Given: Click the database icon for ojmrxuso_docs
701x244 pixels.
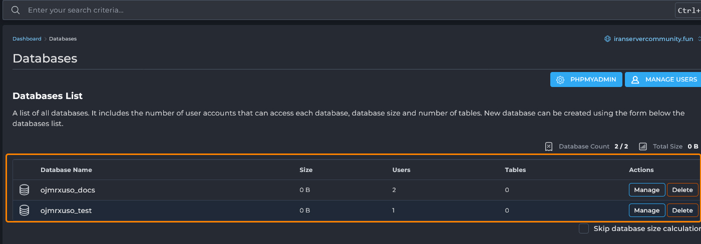Looking at the screenshot, I should point(24,190).
